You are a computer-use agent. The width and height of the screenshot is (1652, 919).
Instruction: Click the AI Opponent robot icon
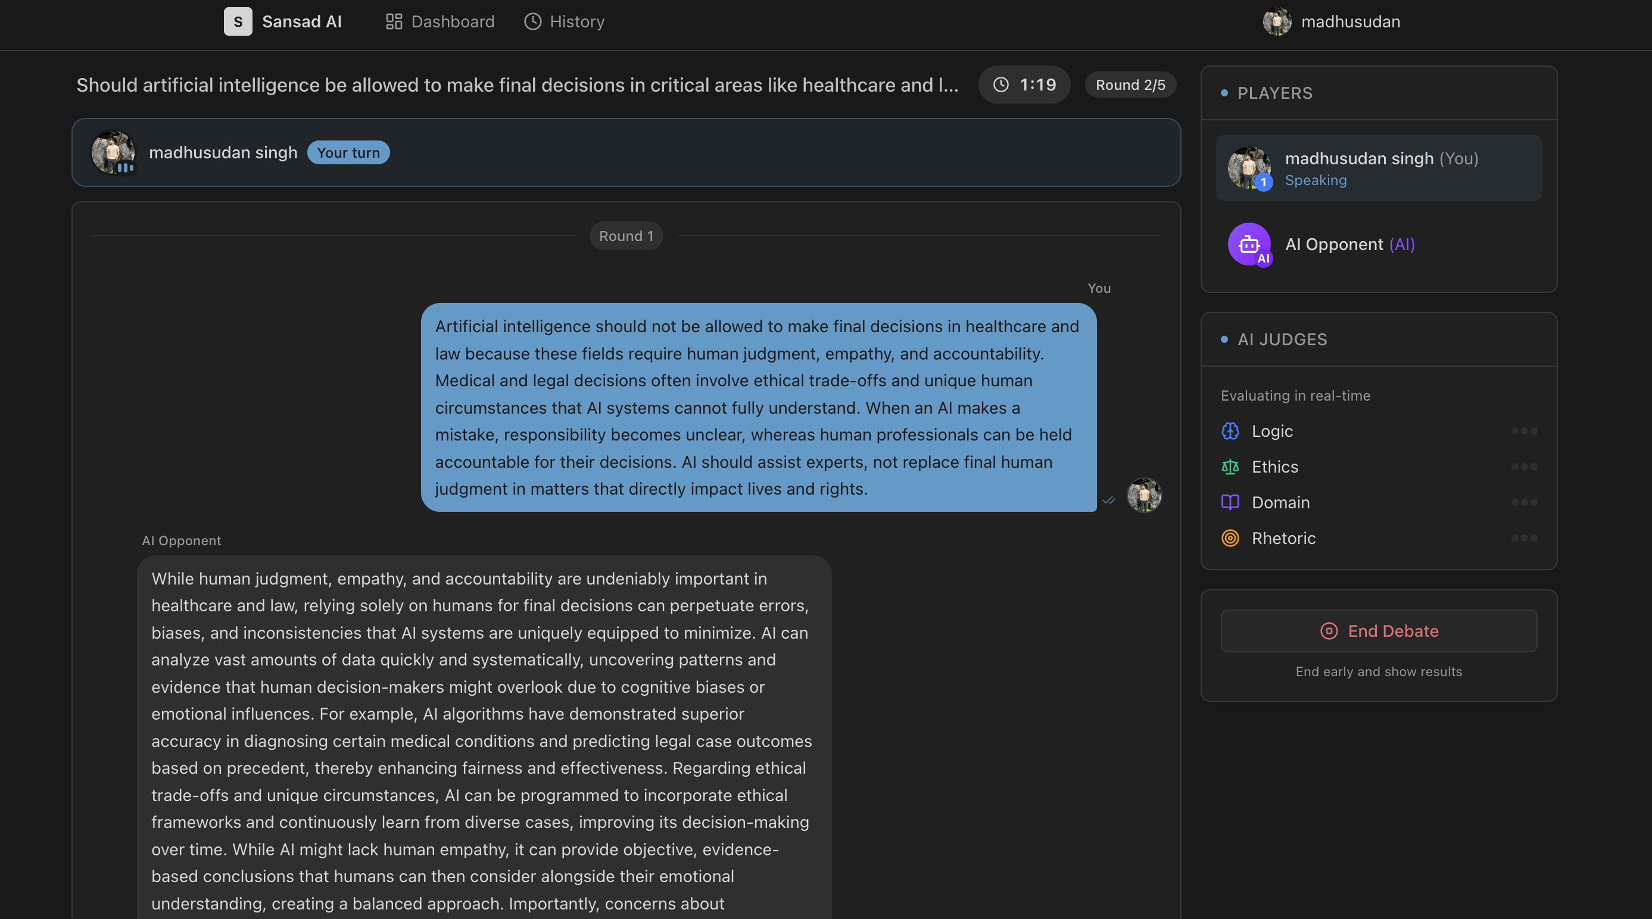click(1249, 244)
